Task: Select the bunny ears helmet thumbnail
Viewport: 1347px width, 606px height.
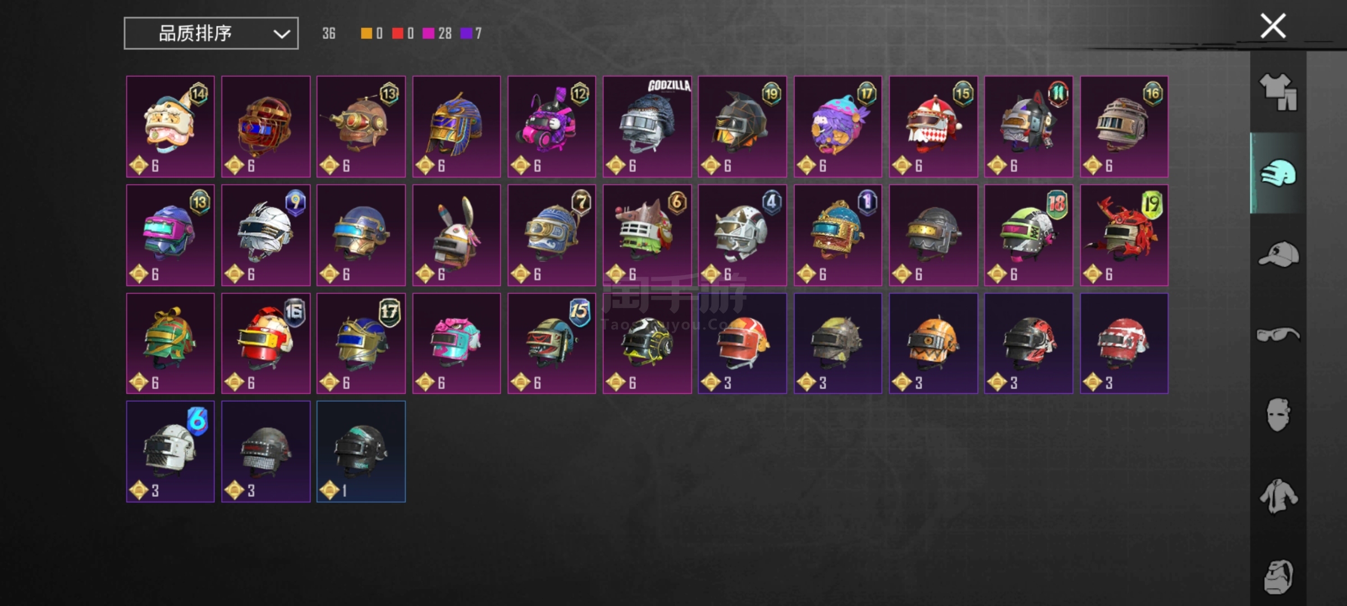Action: click(x=456, y=235)
